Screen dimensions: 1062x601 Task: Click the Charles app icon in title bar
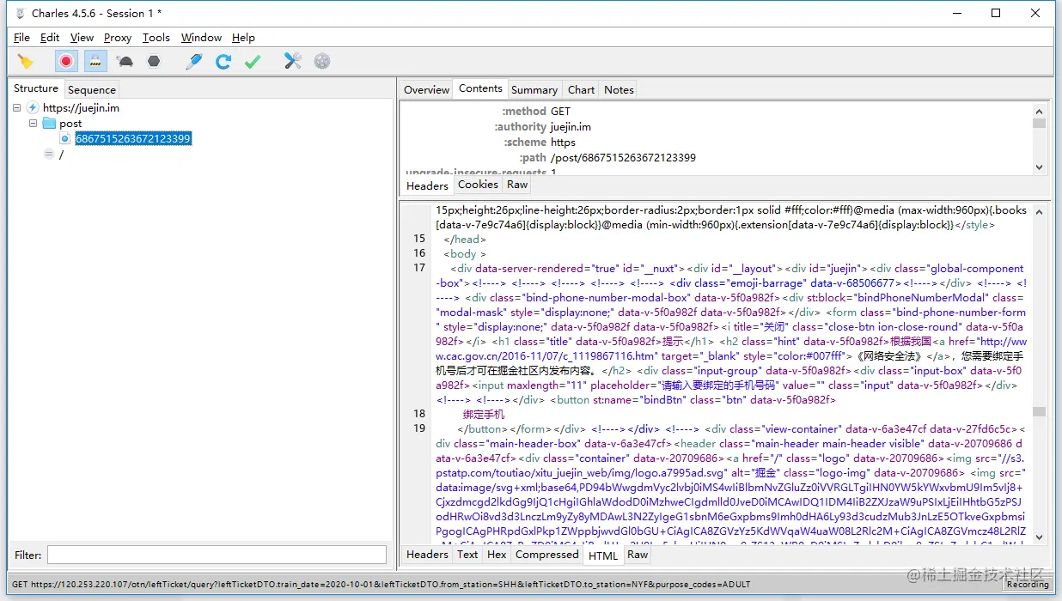20,13
